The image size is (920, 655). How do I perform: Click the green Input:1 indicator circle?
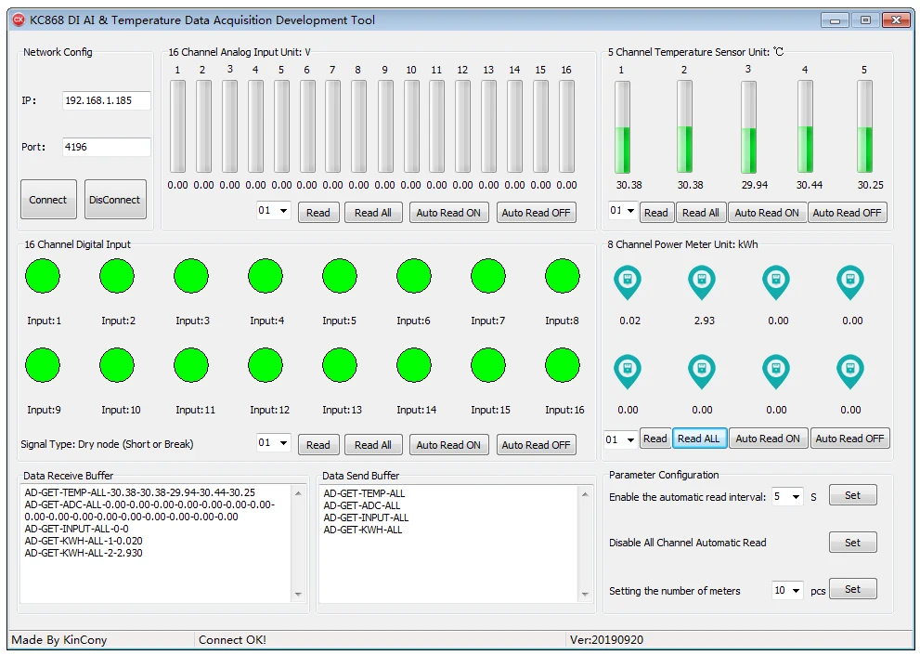(43, 277)
